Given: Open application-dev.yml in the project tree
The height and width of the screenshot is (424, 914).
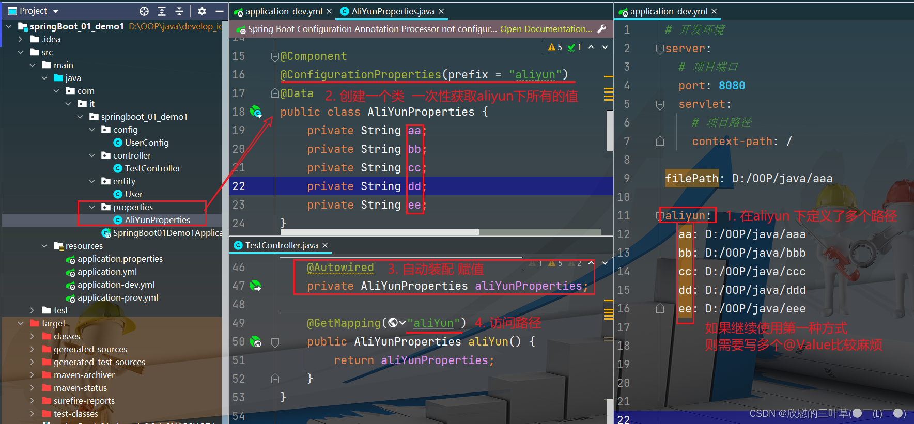Looking at the screenshot, I should [x=110, y=285].
